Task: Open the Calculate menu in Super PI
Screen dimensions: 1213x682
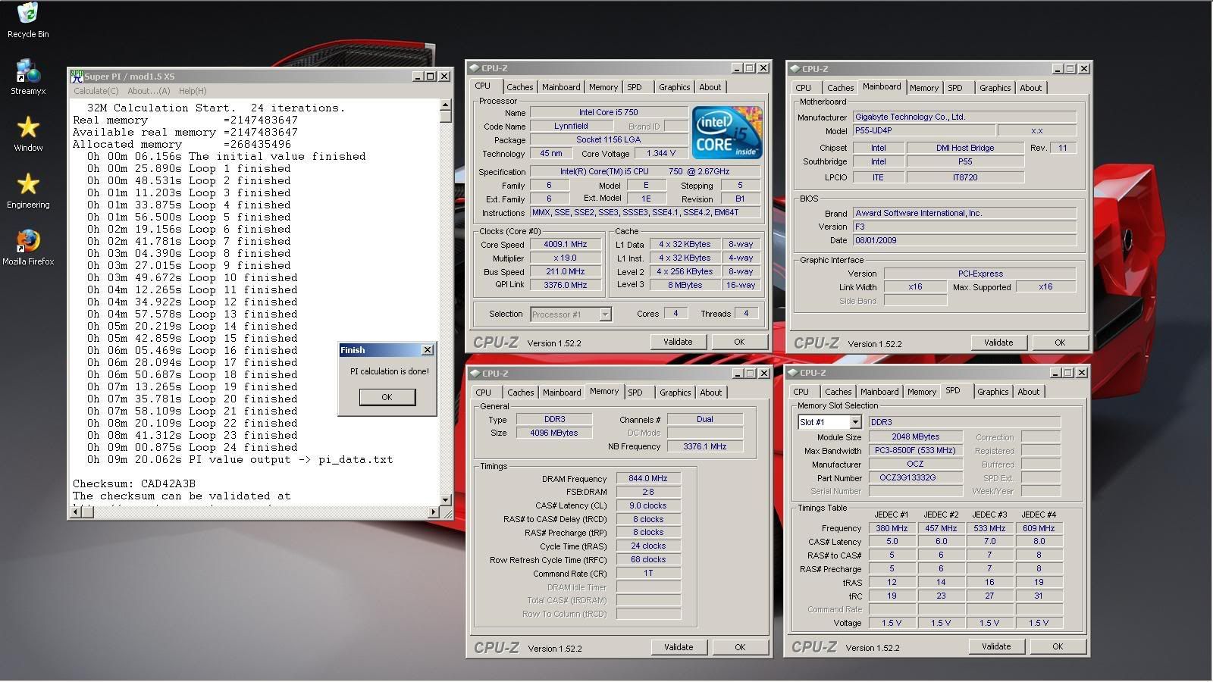Action: click(x=96, y=91)
